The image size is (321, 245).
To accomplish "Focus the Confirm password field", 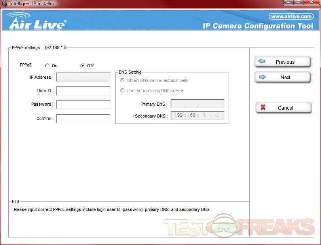I will 83,118.
